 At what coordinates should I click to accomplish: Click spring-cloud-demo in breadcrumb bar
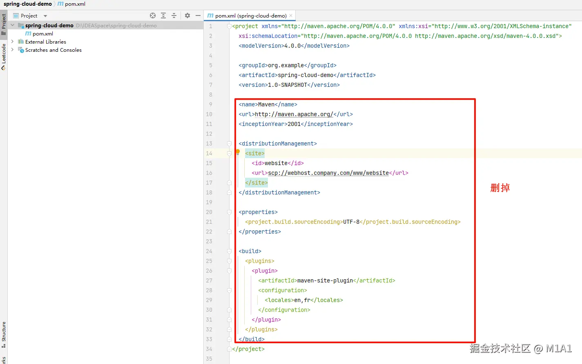coord(28,4)
